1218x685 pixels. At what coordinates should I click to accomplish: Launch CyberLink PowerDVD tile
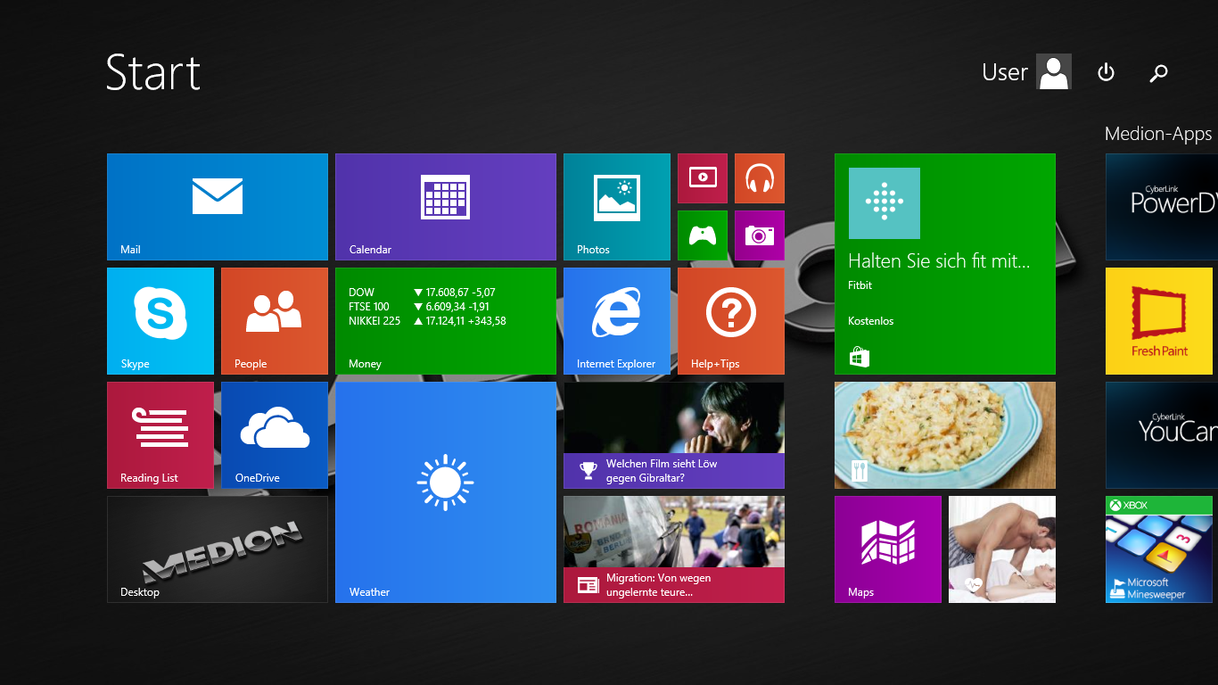1162,207
